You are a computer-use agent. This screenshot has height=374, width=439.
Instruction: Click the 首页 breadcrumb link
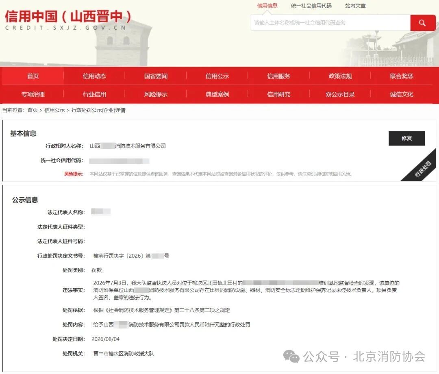coord(33,110)
